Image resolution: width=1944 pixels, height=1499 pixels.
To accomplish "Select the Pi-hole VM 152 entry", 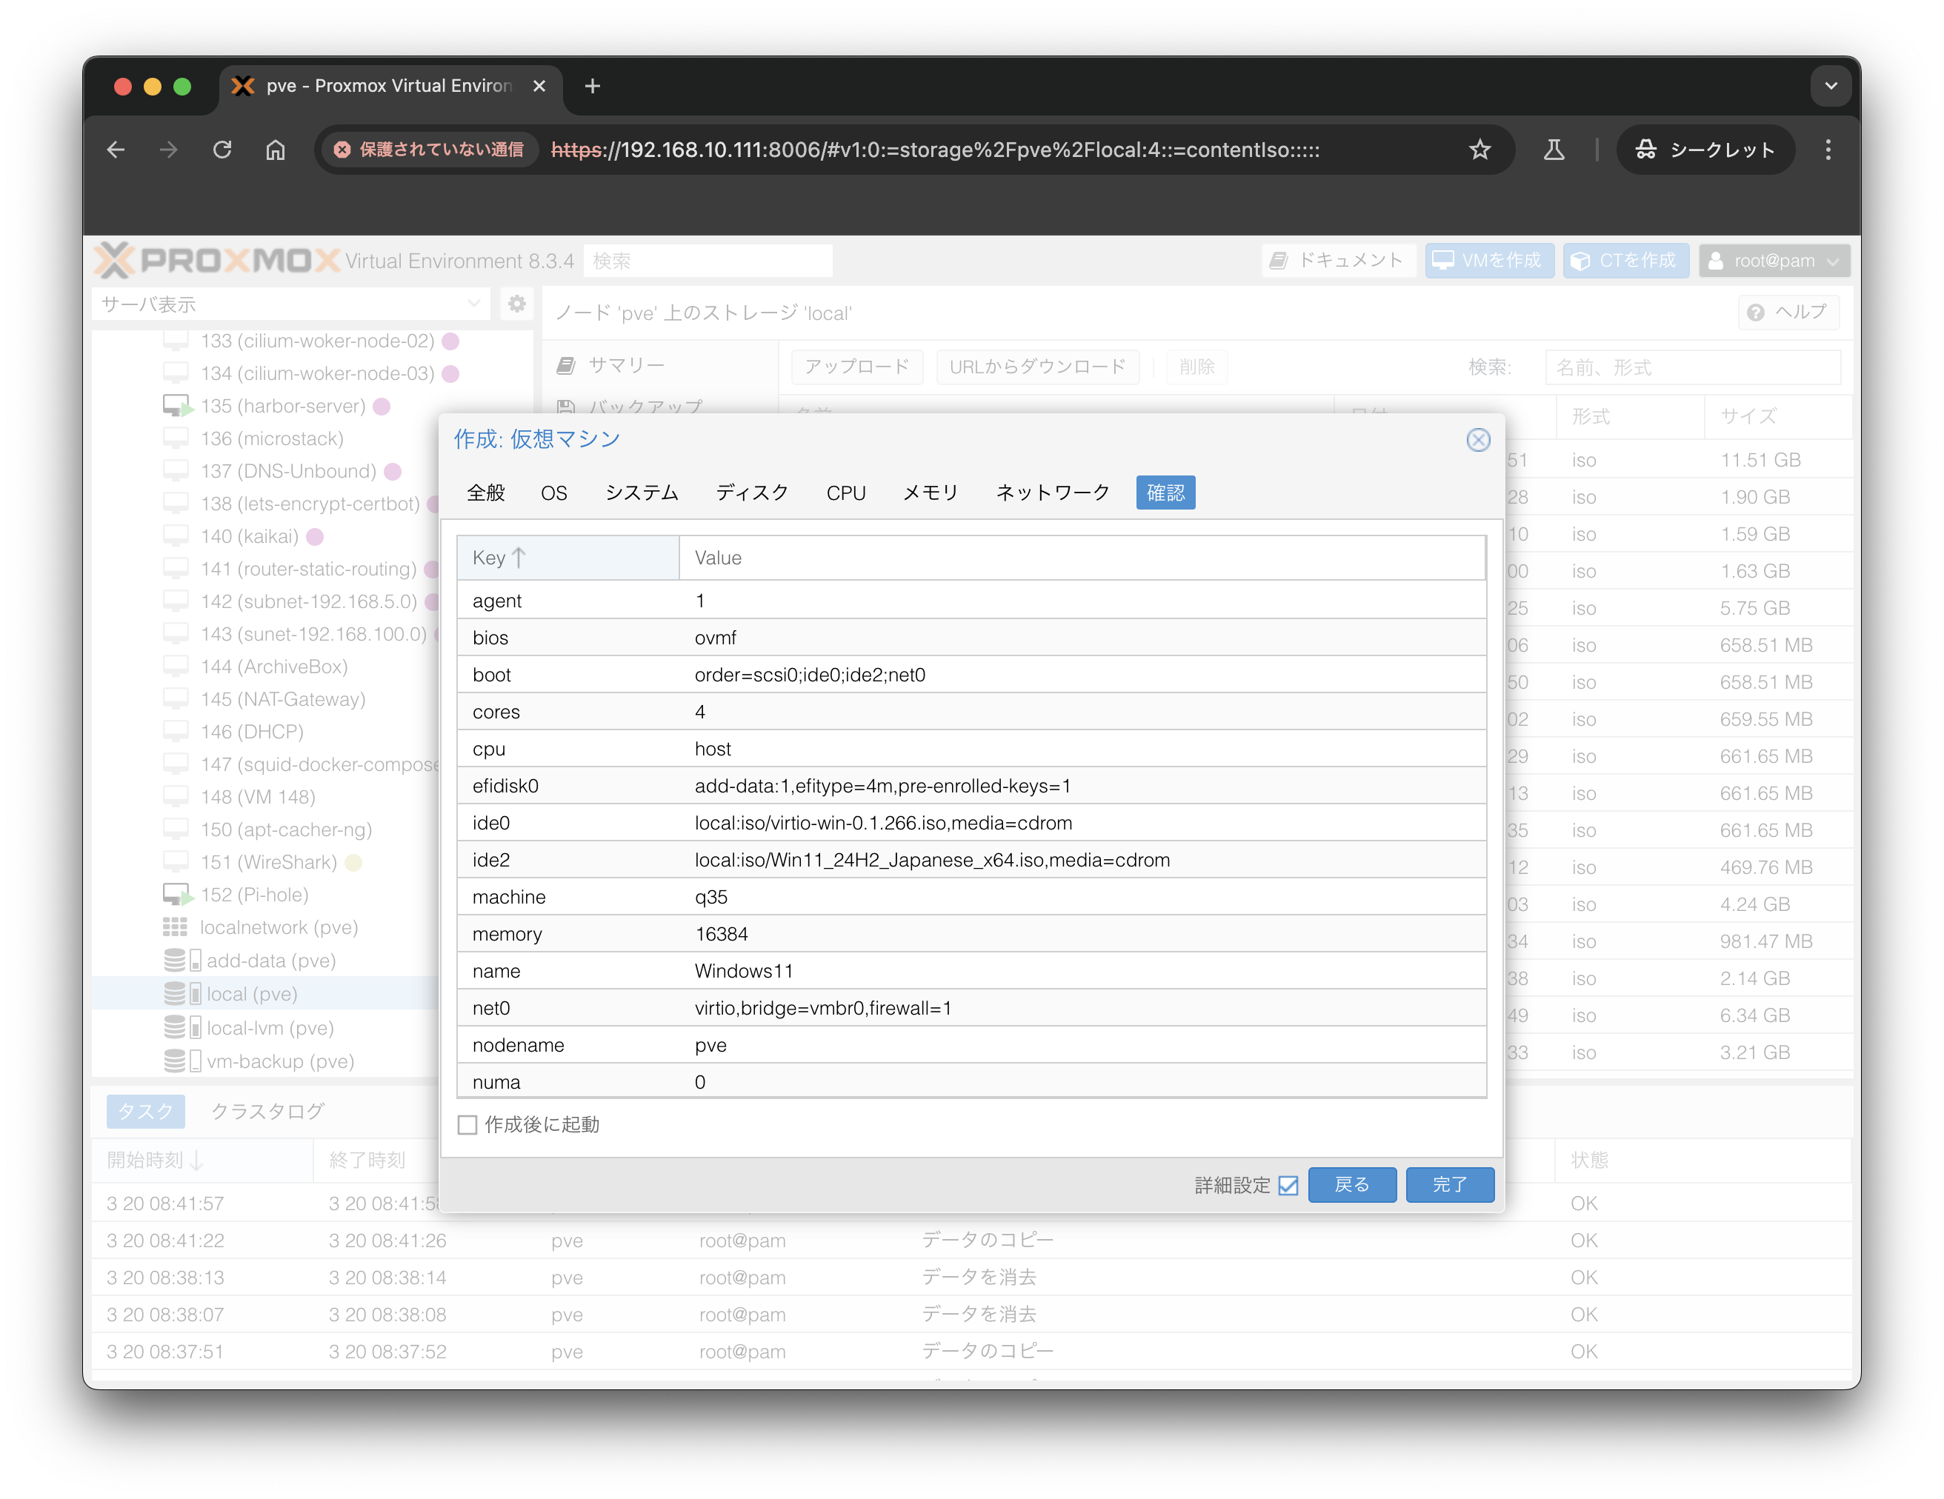I will pos(255,895).
